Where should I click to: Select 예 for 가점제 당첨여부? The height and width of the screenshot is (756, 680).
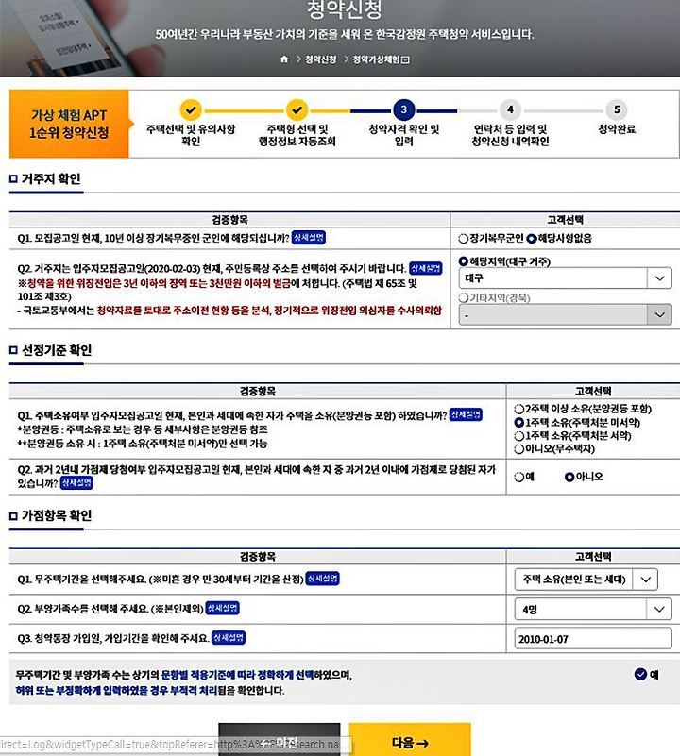click(519, 477)
